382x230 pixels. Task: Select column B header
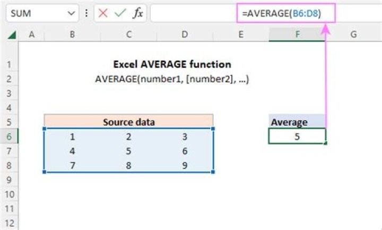pos(71,35)
